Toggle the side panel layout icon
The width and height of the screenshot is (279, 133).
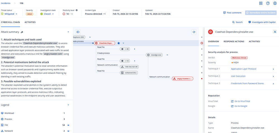tap(78, 32)
